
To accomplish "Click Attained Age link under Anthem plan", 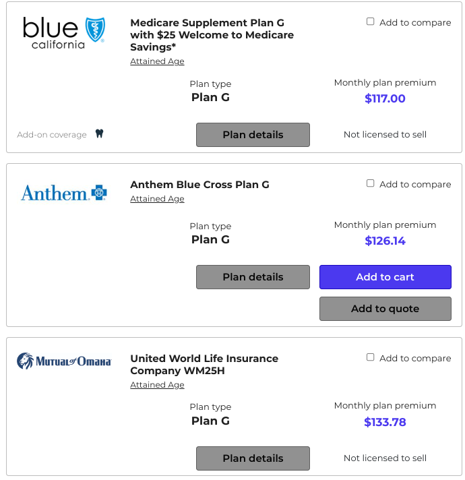I will point(157,199).
